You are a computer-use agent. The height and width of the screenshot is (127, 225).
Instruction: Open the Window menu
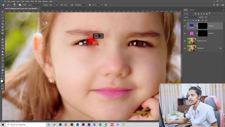[x=45, y=1]
